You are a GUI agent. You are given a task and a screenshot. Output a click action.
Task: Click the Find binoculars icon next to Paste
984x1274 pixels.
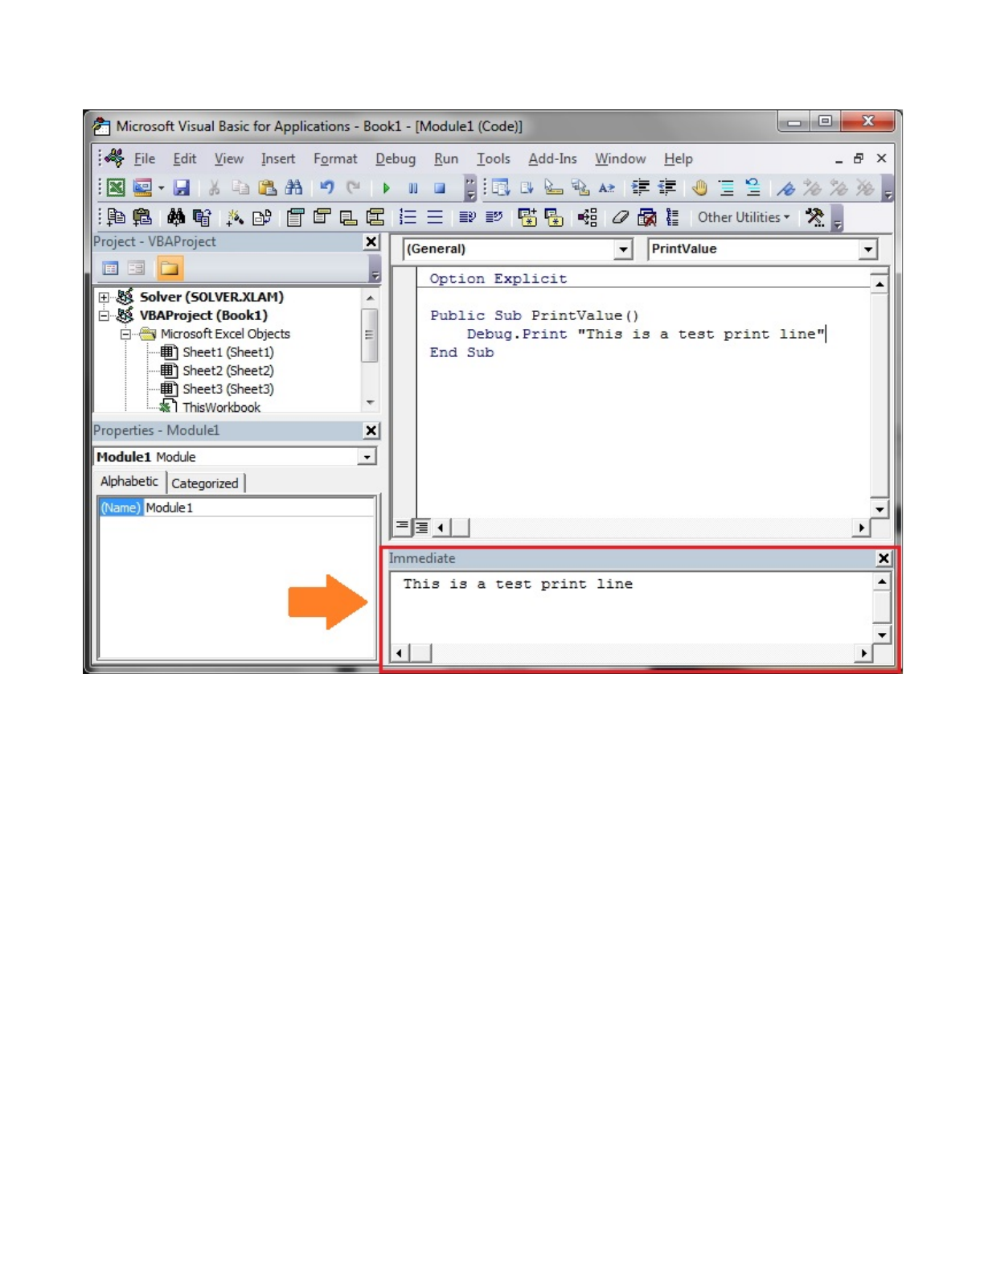point(293,188)
